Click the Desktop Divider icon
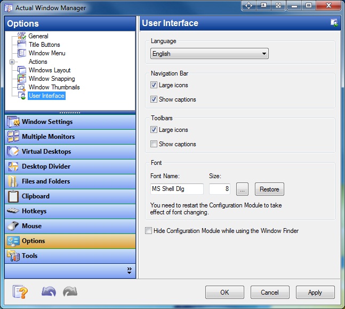 (x=13, y=166)
